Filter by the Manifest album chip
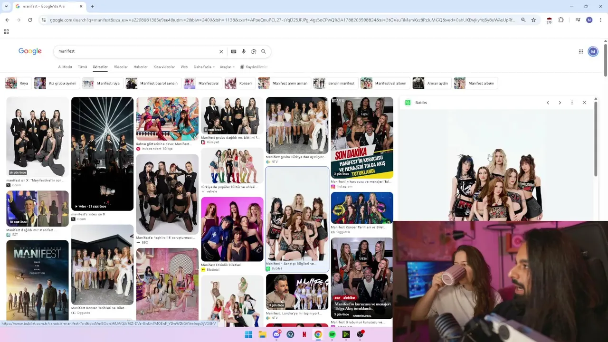 (475, 83)
